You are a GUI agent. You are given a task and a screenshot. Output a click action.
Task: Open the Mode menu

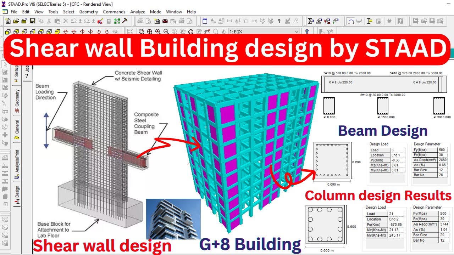(x=155, y=12)
